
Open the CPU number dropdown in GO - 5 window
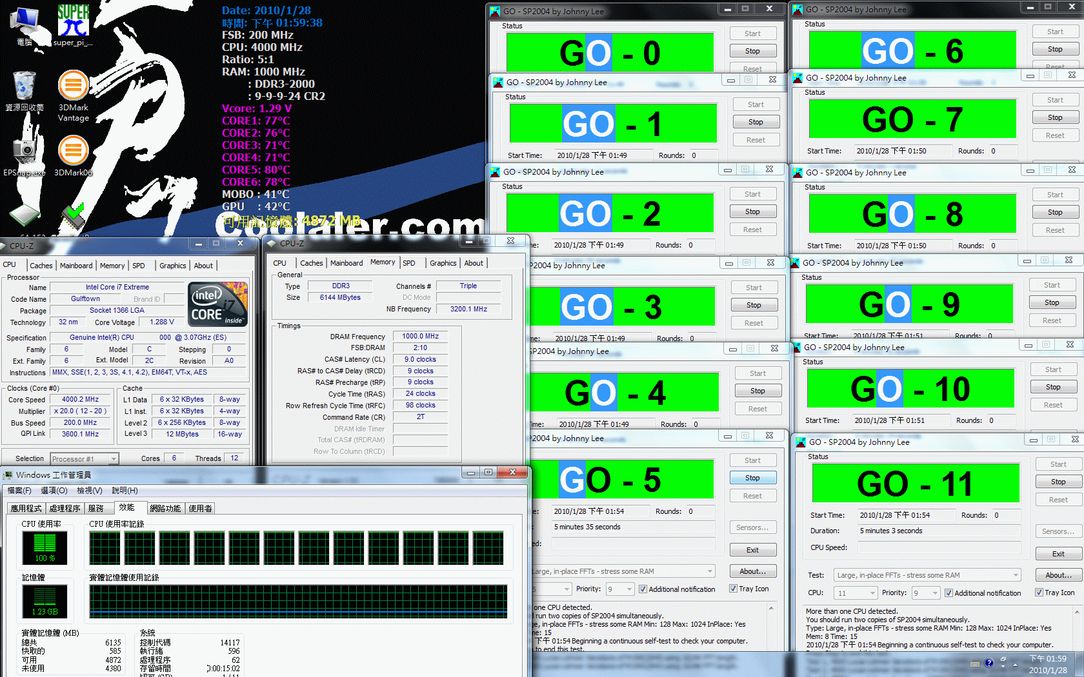[x=552, y=589]
